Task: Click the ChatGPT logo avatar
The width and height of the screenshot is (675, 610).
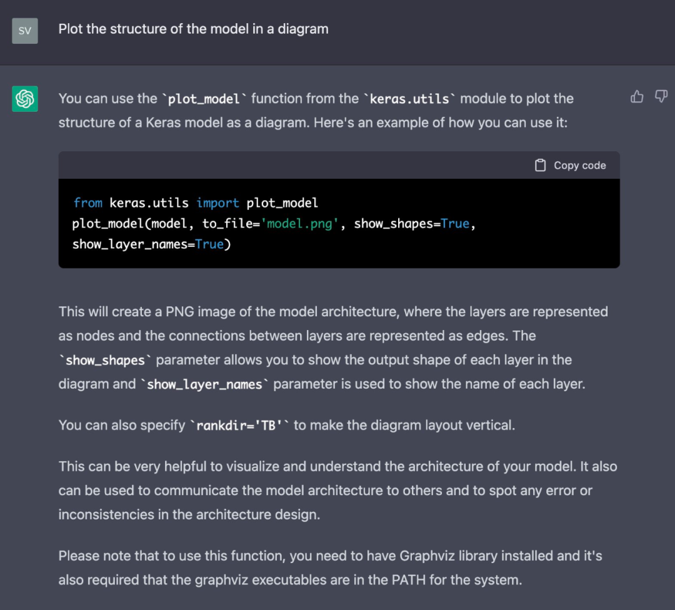Action: coord(25,99)
